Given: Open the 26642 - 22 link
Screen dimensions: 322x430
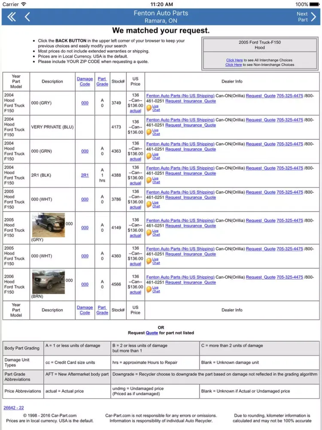Looking at the screenshot, I should coord(14,408).
